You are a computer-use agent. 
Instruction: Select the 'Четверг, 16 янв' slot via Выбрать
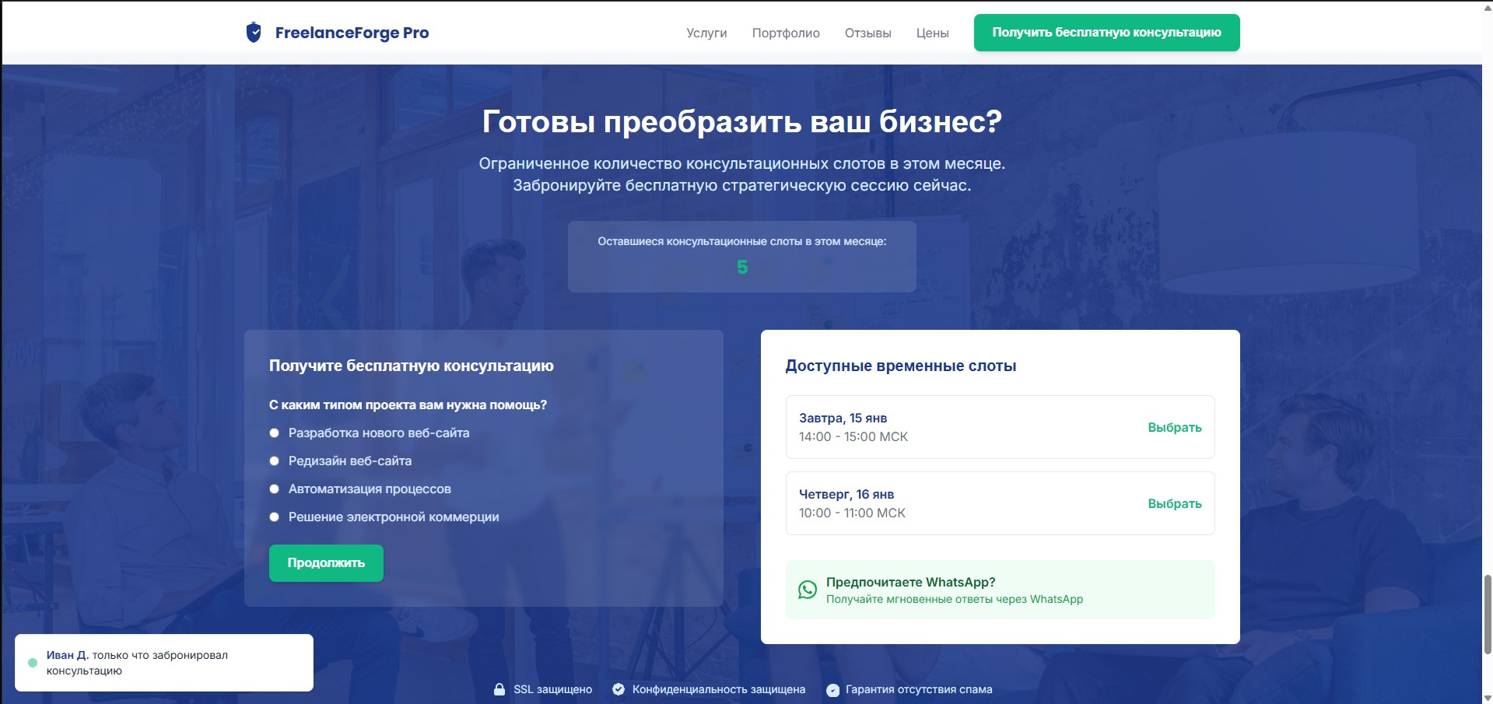pyautogui.click(x=1175, y=503)
